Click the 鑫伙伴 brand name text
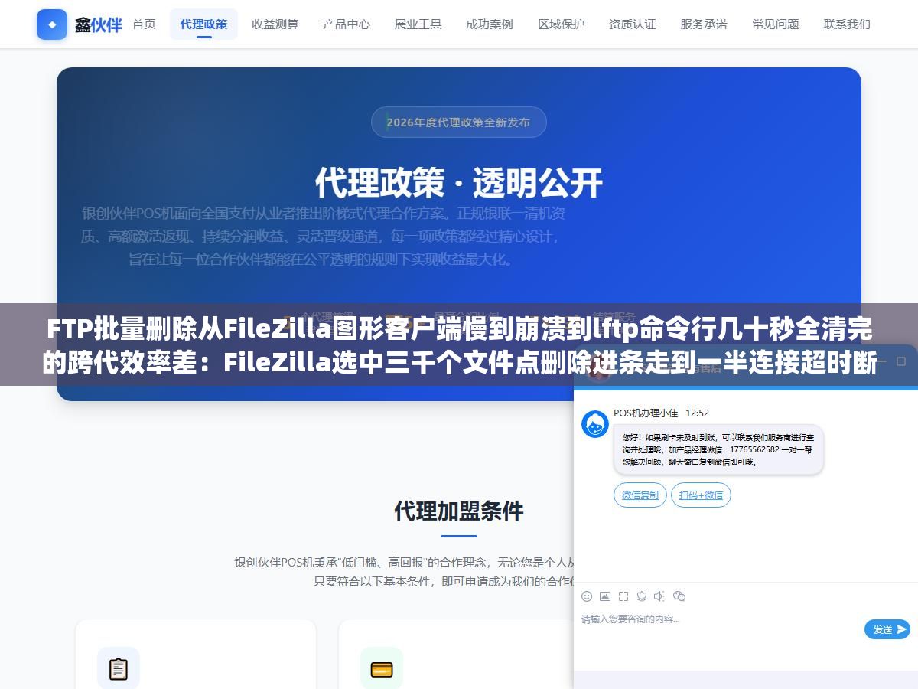Viewport: 918px width, 689px height. (98, 24)
